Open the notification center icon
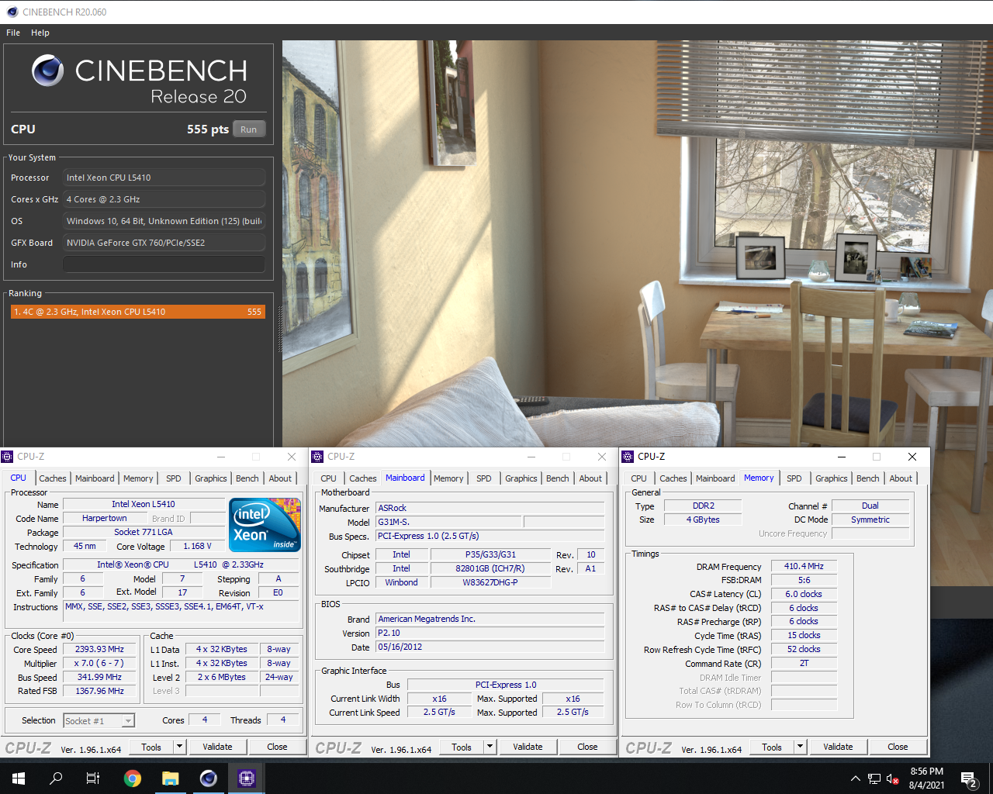 coord(968,778)
